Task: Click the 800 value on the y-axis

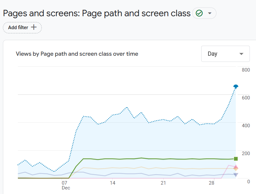Action: (246, 70)
